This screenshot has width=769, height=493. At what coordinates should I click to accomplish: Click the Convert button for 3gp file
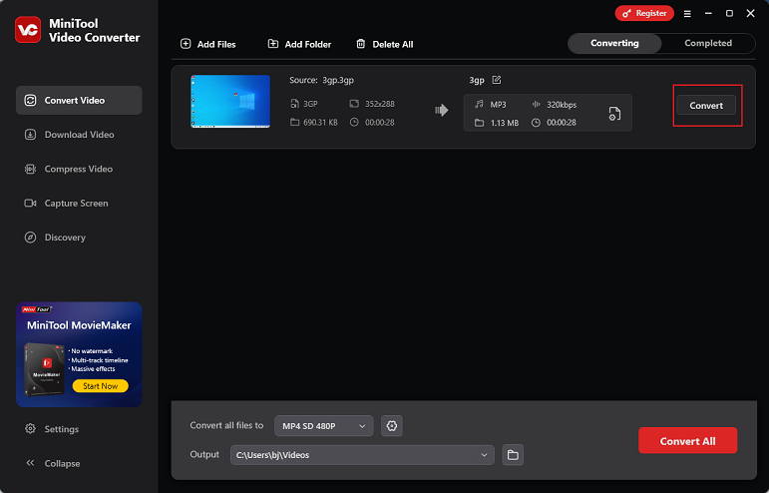pyautogui.click(x=706, y=106)
